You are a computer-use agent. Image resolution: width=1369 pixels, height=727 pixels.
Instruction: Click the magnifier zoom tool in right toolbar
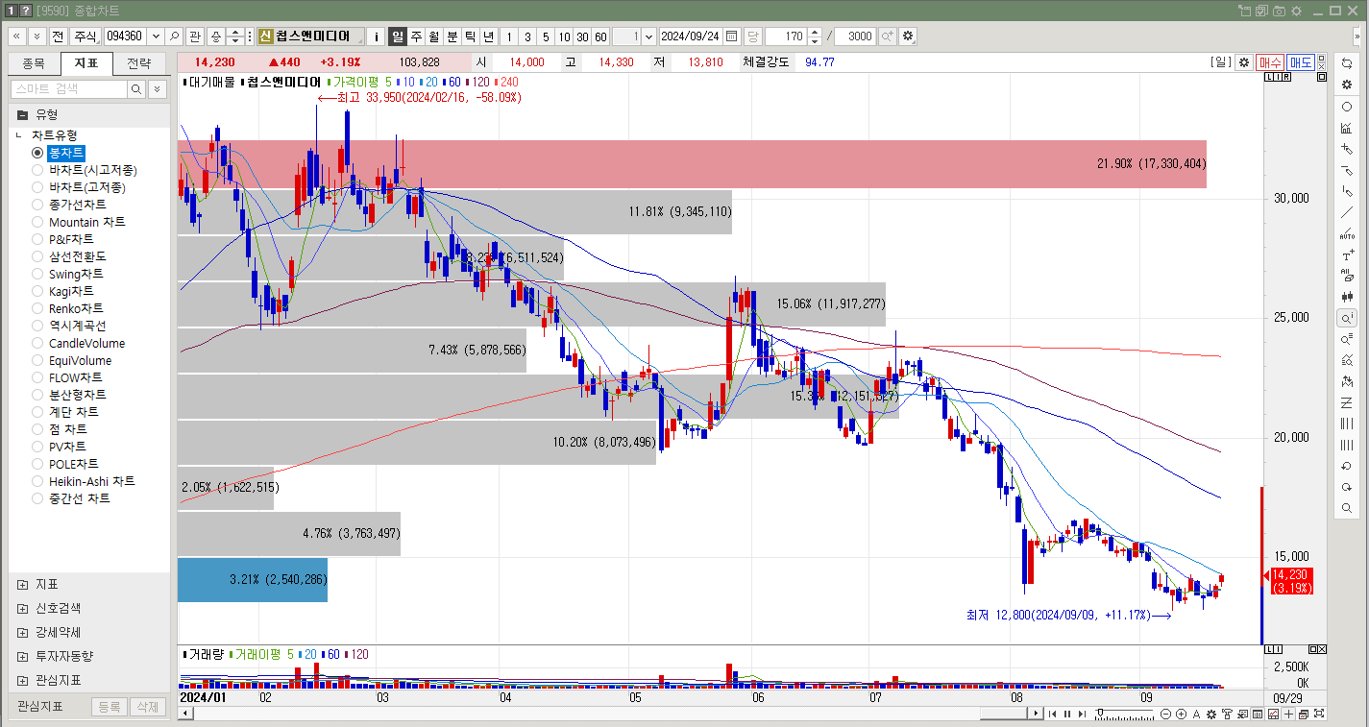1347,508
